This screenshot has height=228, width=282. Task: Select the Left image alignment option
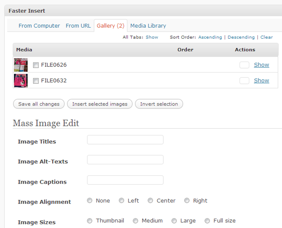(121, 200)
